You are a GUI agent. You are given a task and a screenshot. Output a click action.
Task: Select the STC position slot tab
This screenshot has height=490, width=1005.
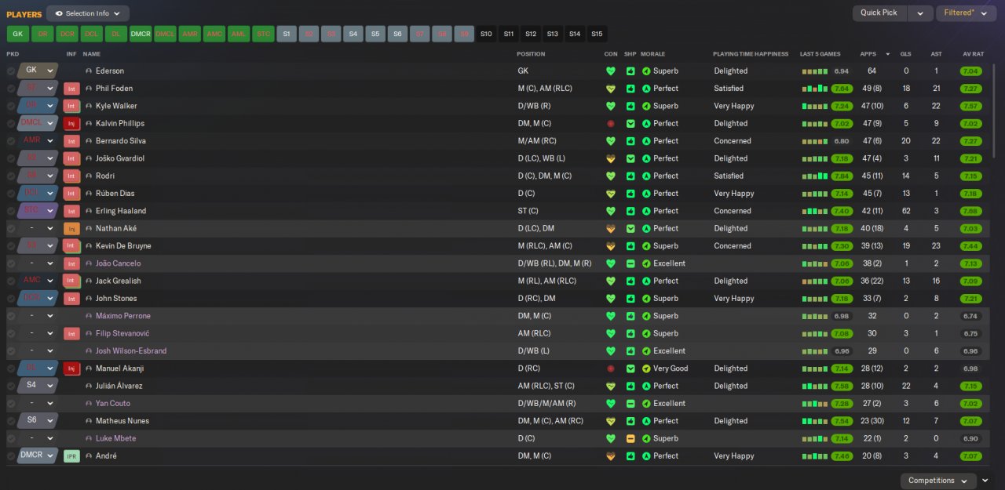tap(264, 34)
